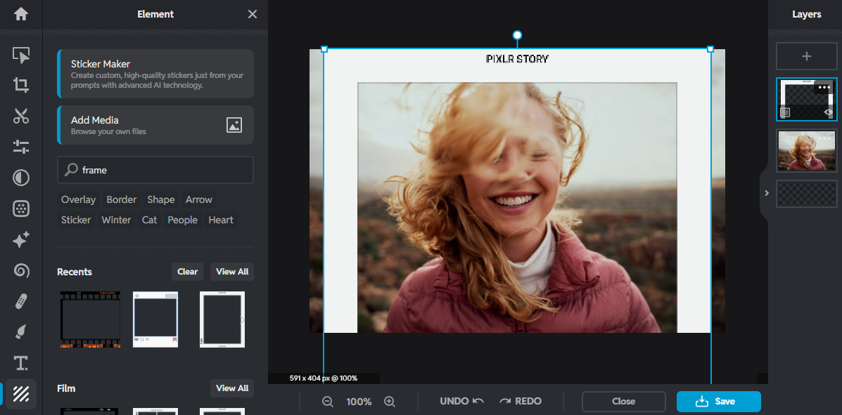842x415 pixels.
Task: Select the photo layer thumbnail
Action: pyautogui.click(x=806, y=151)
